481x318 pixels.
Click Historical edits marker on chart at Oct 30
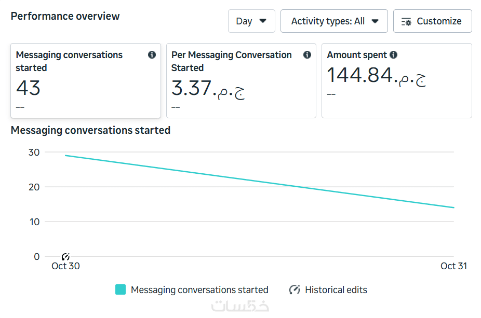tap(65, 256)
